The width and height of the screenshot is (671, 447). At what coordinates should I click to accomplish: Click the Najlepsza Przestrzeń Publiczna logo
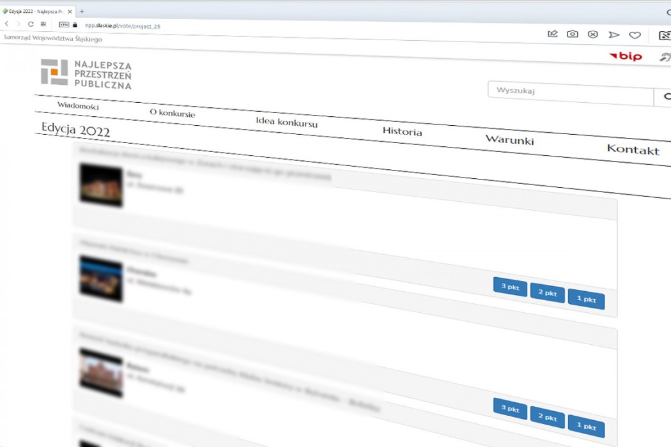point(86,73)
